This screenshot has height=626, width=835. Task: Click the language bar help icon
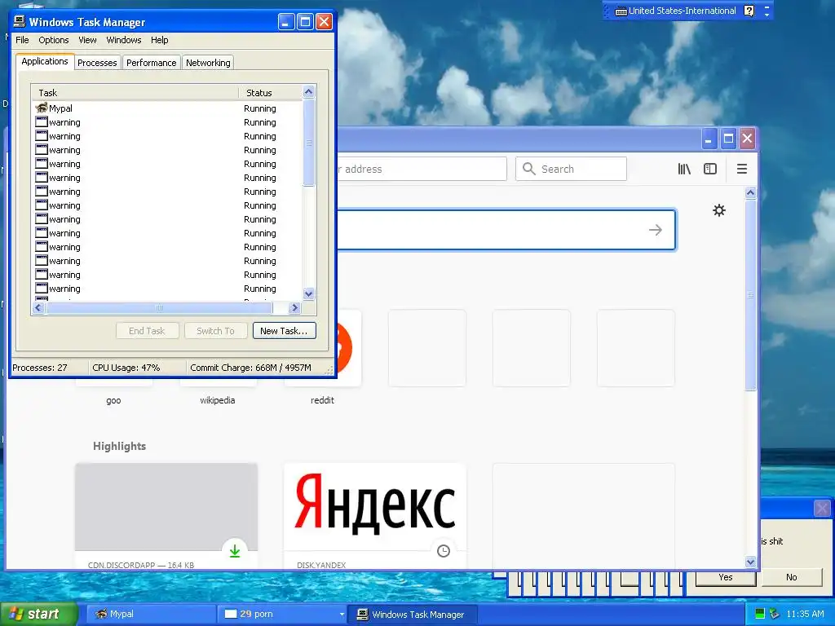tap(749, 11)
